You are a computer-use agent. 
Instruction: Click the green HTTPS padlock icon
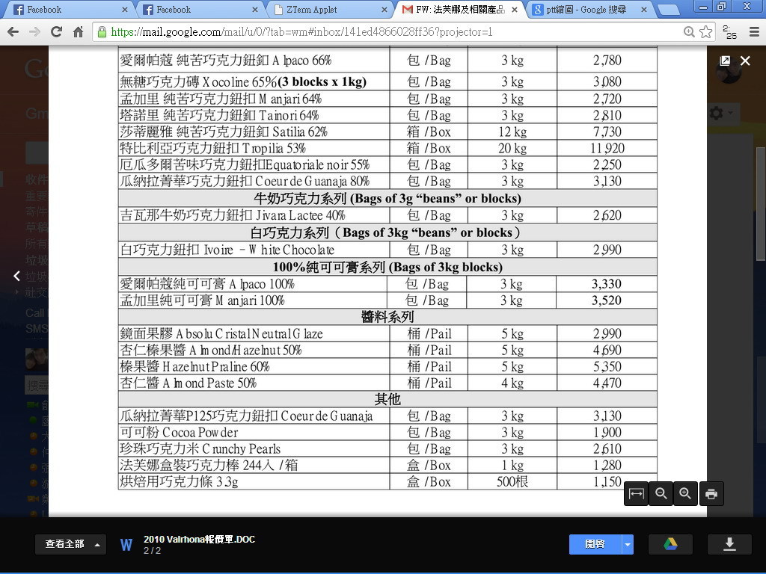pos(102,32)
